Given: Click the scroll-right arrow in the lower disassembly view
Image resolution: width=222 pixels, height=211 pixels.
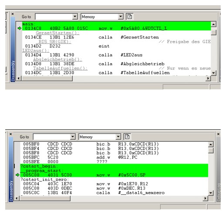Looking at the screenshot, I should [x=205, y=198].
